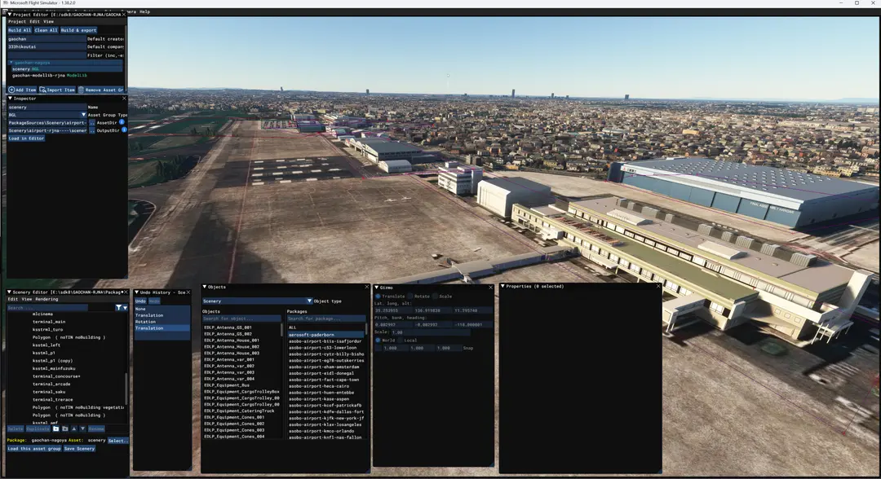The width and height of the screenshot is (881, 479).
Task: Click the Build & export button
Action: click(78, 30)
